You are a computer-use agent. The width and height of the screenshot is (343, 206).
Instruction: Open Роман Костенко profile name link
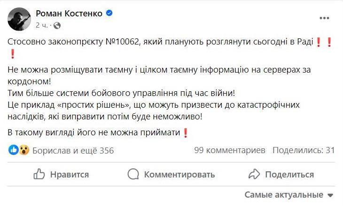click(69, 14)
